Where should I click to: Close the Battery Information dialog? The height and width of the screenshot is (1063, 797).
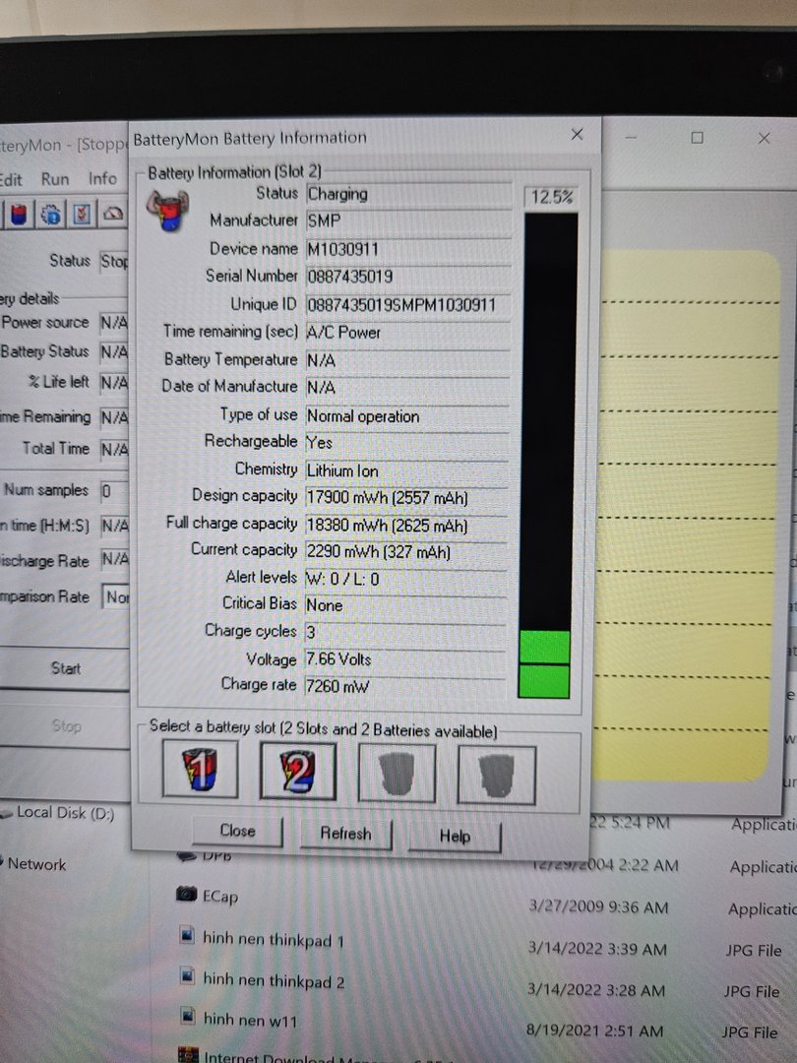tap(577, 135)
